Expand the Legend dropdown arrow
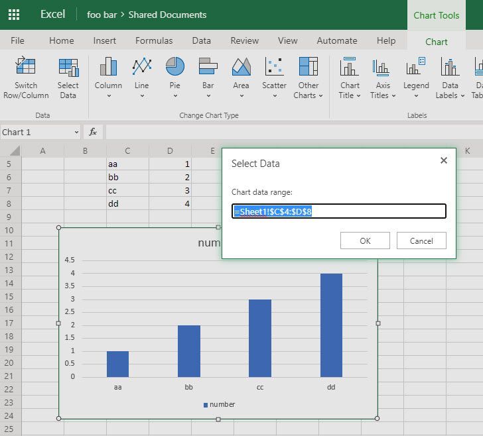Image resolution: width=483 pixels, height=436 pixels. (x=416, y=96)
